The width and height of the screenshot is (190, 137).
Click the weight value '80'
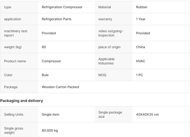[x=44, y=47]
